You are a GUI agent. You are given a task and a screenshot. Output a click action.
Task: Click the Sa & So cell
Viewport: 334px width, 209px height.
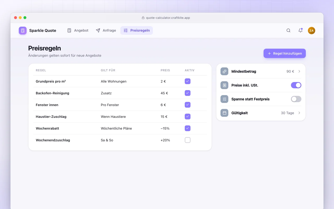(107, 140)
